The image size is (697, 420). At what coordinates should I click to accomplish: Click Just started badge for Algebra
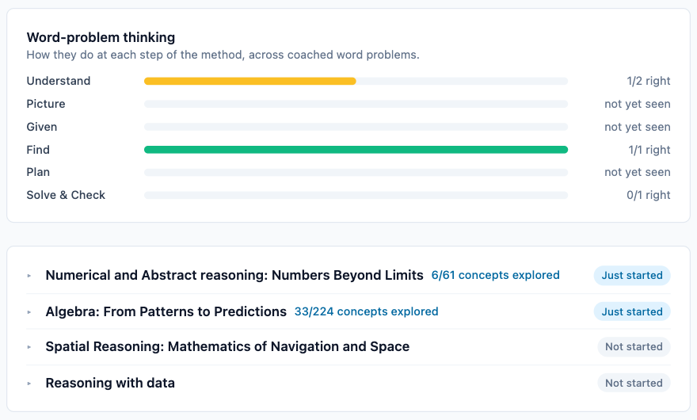pos(632,311)
